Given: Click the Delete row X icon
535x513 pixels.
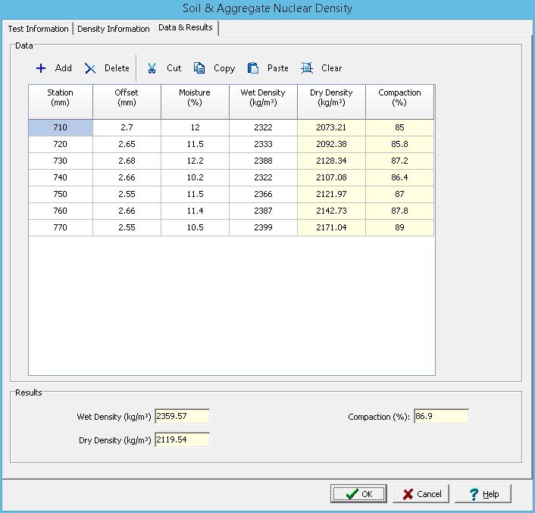Looking at the screenshot, I should coord(90,68).
